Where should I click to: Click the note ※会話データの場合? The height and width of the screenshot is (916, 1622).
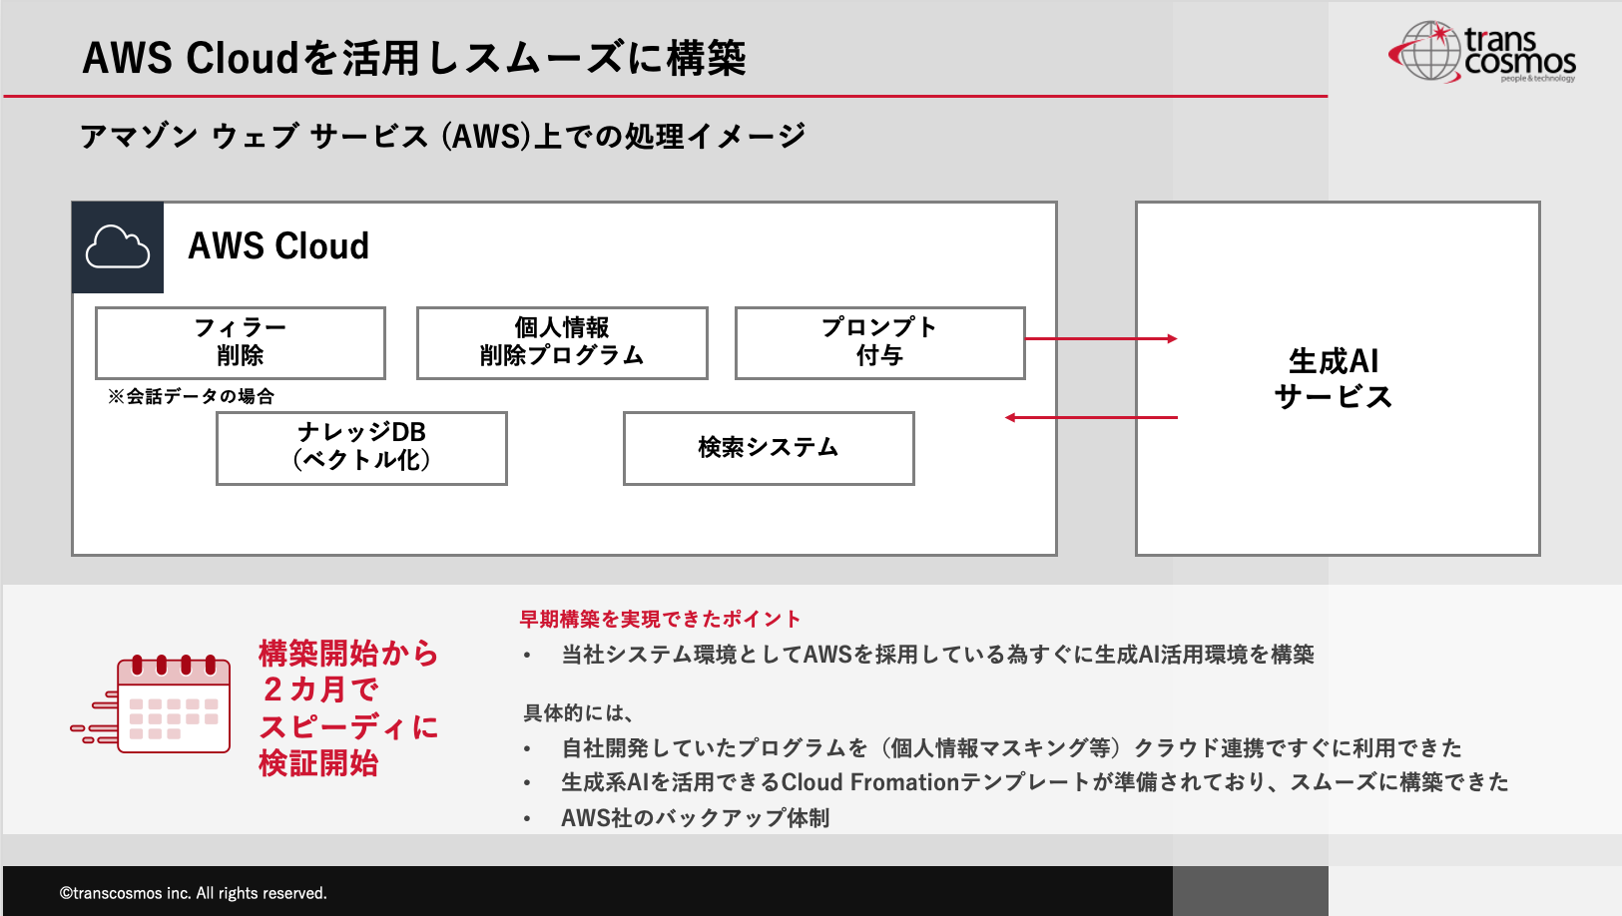point(192,396)
